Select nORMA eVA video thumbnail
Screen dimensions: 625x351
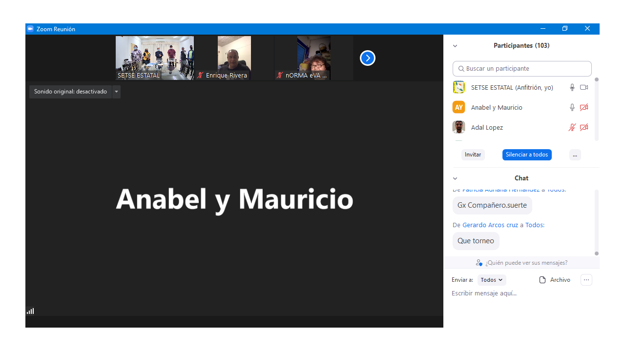pyautogui.click(x=314, y=58)
